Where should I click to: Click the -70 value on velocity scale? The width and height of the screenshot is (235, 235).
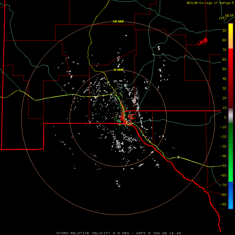point(223,185)
